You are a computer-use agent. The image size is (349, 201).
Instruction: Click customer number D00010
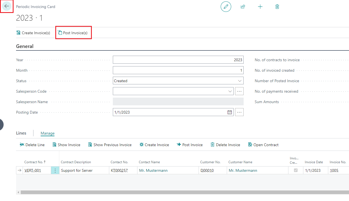pos(207,170)
